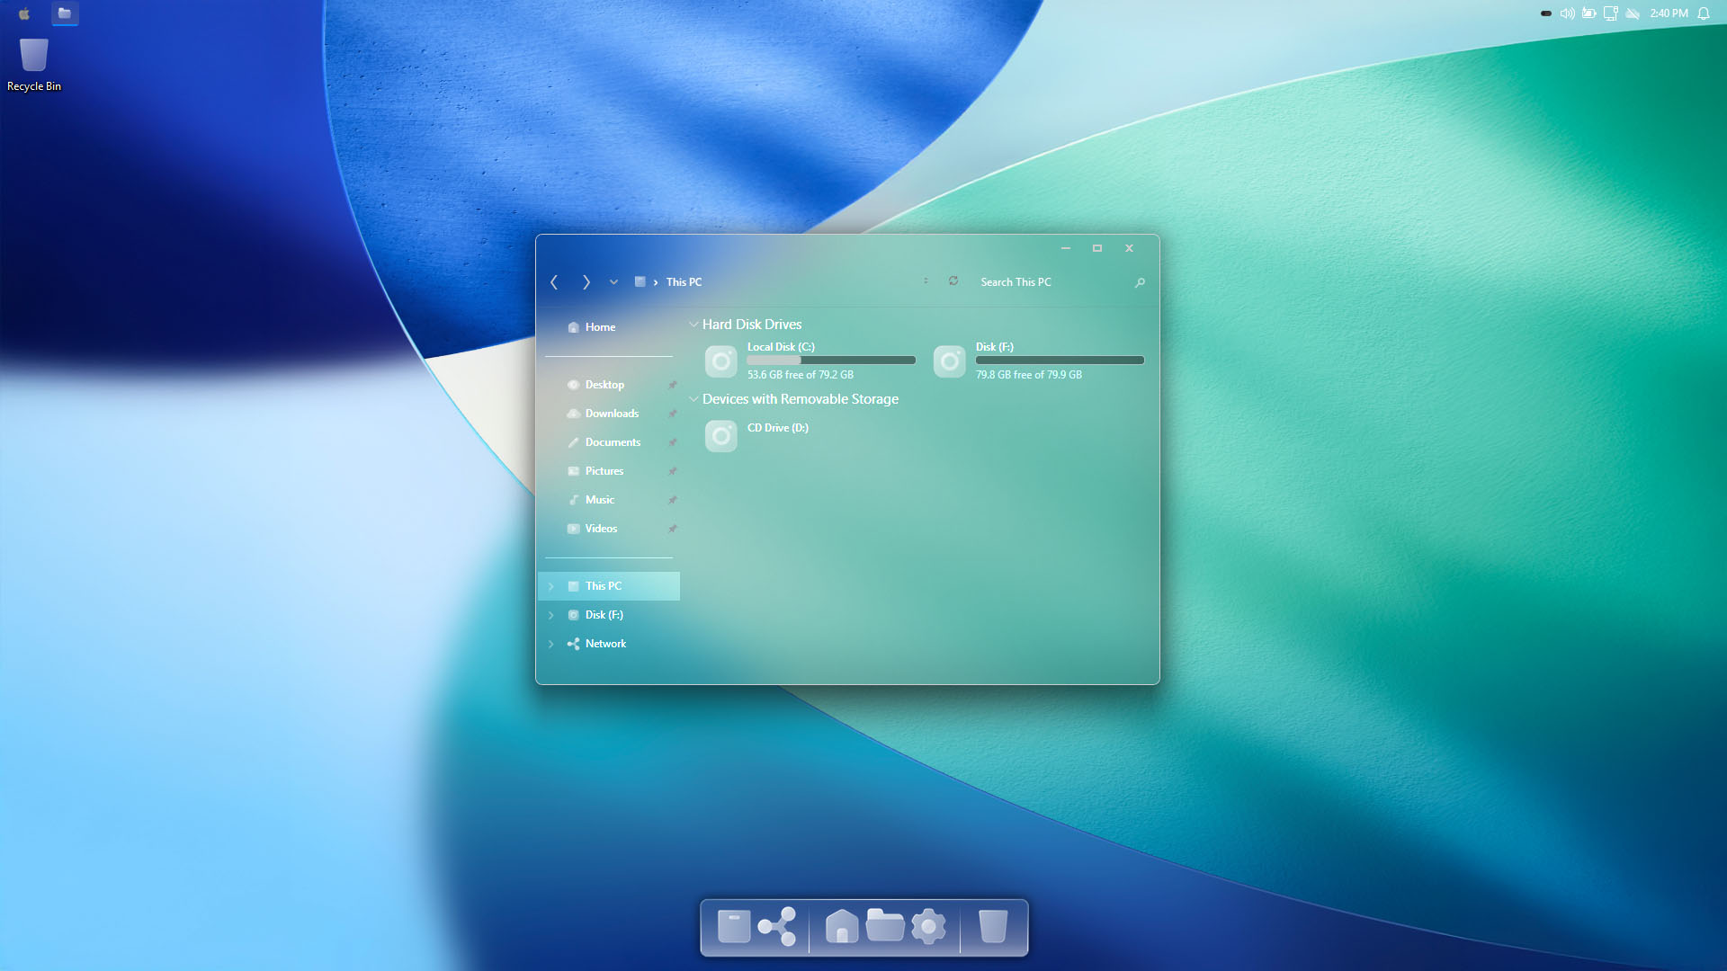The height and width of the screenshot is (971, 1727).
Task: Open the Trash icon in the dock
Action: tap(993, 926)
